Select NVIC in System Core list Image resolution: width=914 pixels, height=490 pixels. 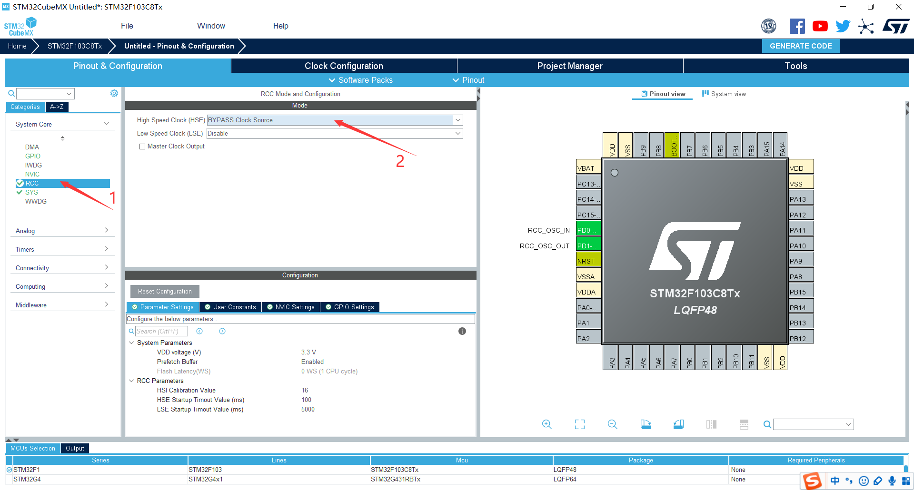(x=32, y=174)
